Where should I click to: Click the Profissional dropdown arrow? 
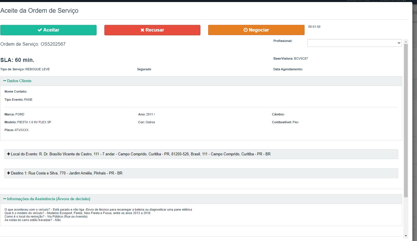pos(399,43)
